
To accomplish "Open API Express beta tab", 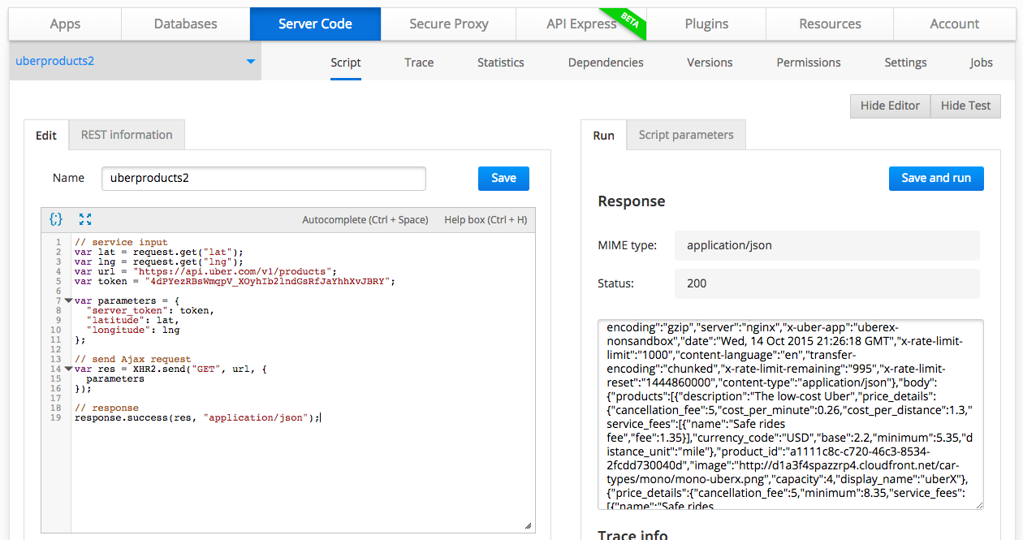I will click(x=581, y=24).
